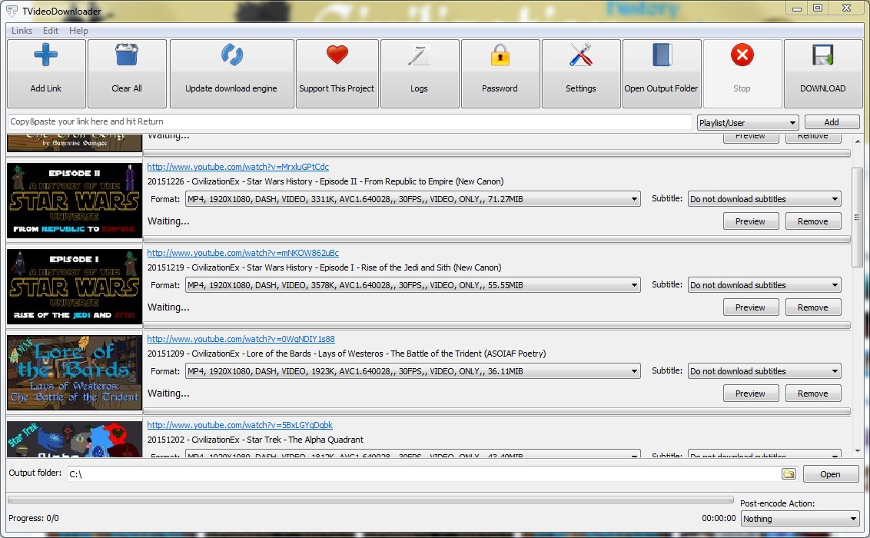Click the Episode II Star Wars thumbnail
The image size is (870, 538).
75,201
